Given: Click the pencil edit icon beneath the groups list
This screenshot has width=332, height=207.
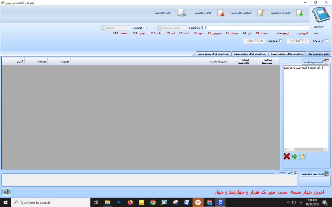Looking at the screenshot, I should coord(302,157).
